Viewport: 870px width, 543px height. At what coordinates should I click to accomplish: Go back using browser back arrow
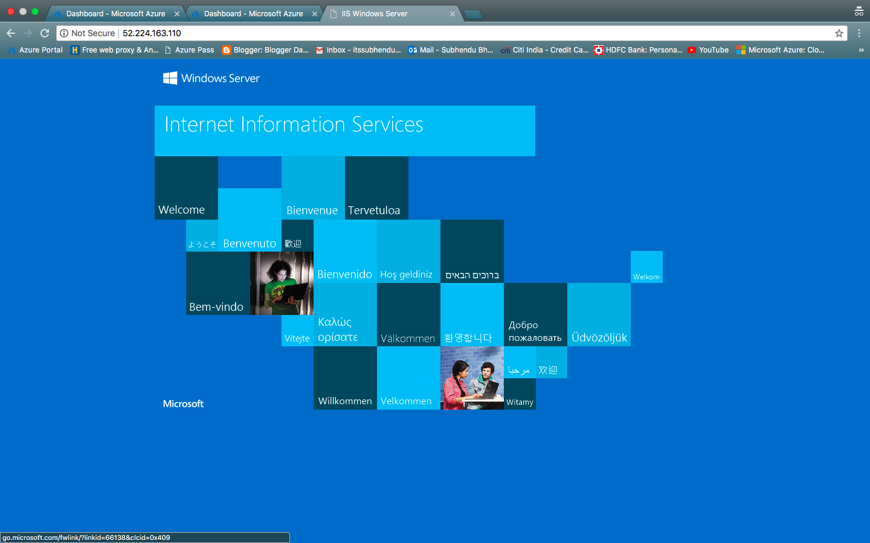(10, 33)
